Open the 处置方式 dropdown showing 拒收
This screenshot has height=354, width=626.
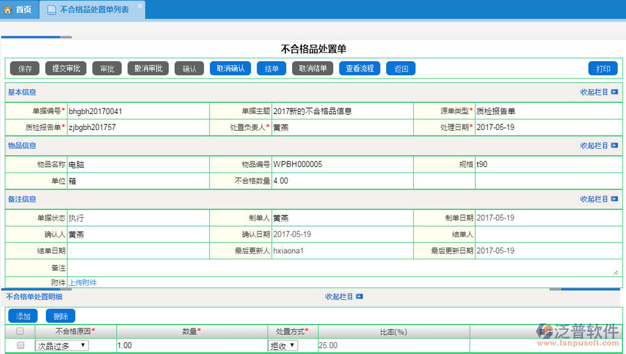(x=283, y=346)
